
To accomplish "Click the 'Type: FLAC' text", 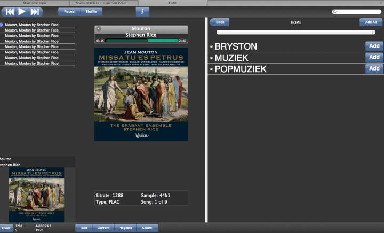I will pos(108,202).
